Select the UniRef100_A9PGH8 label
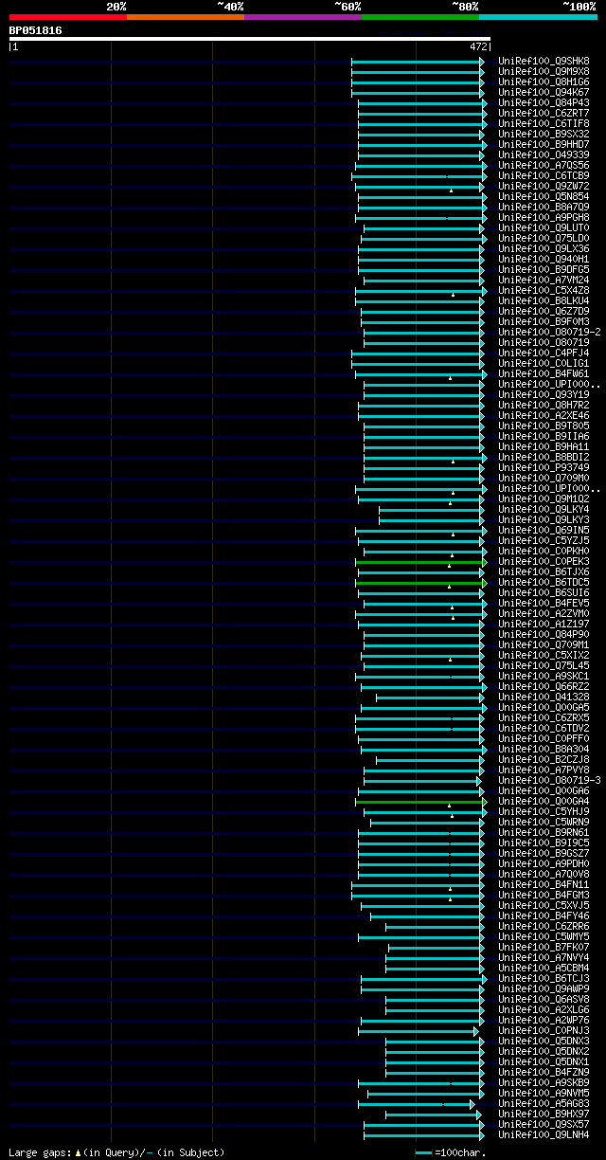 (544, 217)
